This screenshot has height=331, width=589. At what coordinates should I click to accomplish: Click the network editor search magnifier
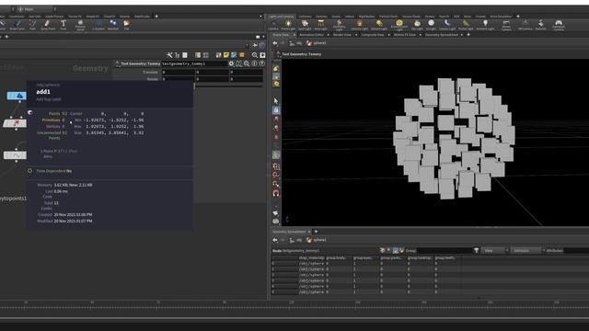[x=255, y=55]
